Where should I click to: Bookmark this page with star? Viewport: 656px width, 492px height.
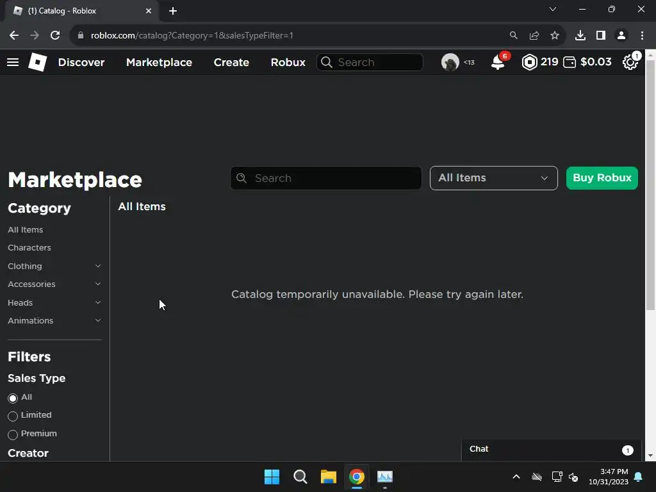coord(554,36)
